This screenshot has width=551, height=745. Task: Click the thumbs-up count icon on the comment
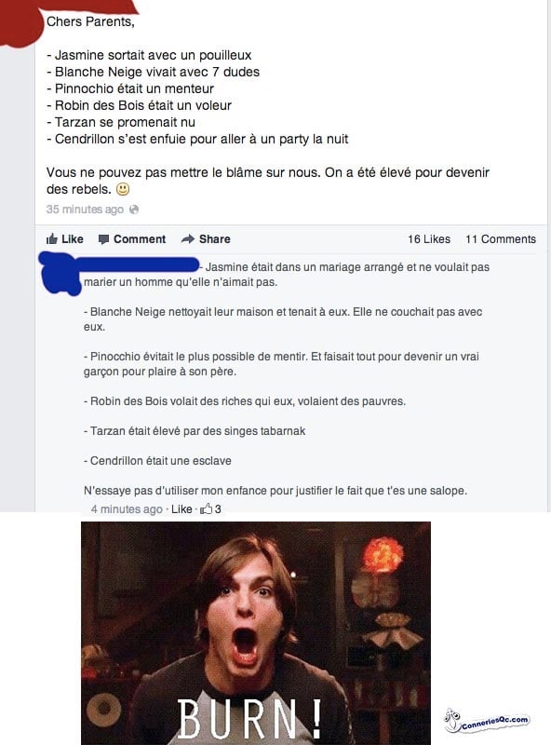point(206,509)
